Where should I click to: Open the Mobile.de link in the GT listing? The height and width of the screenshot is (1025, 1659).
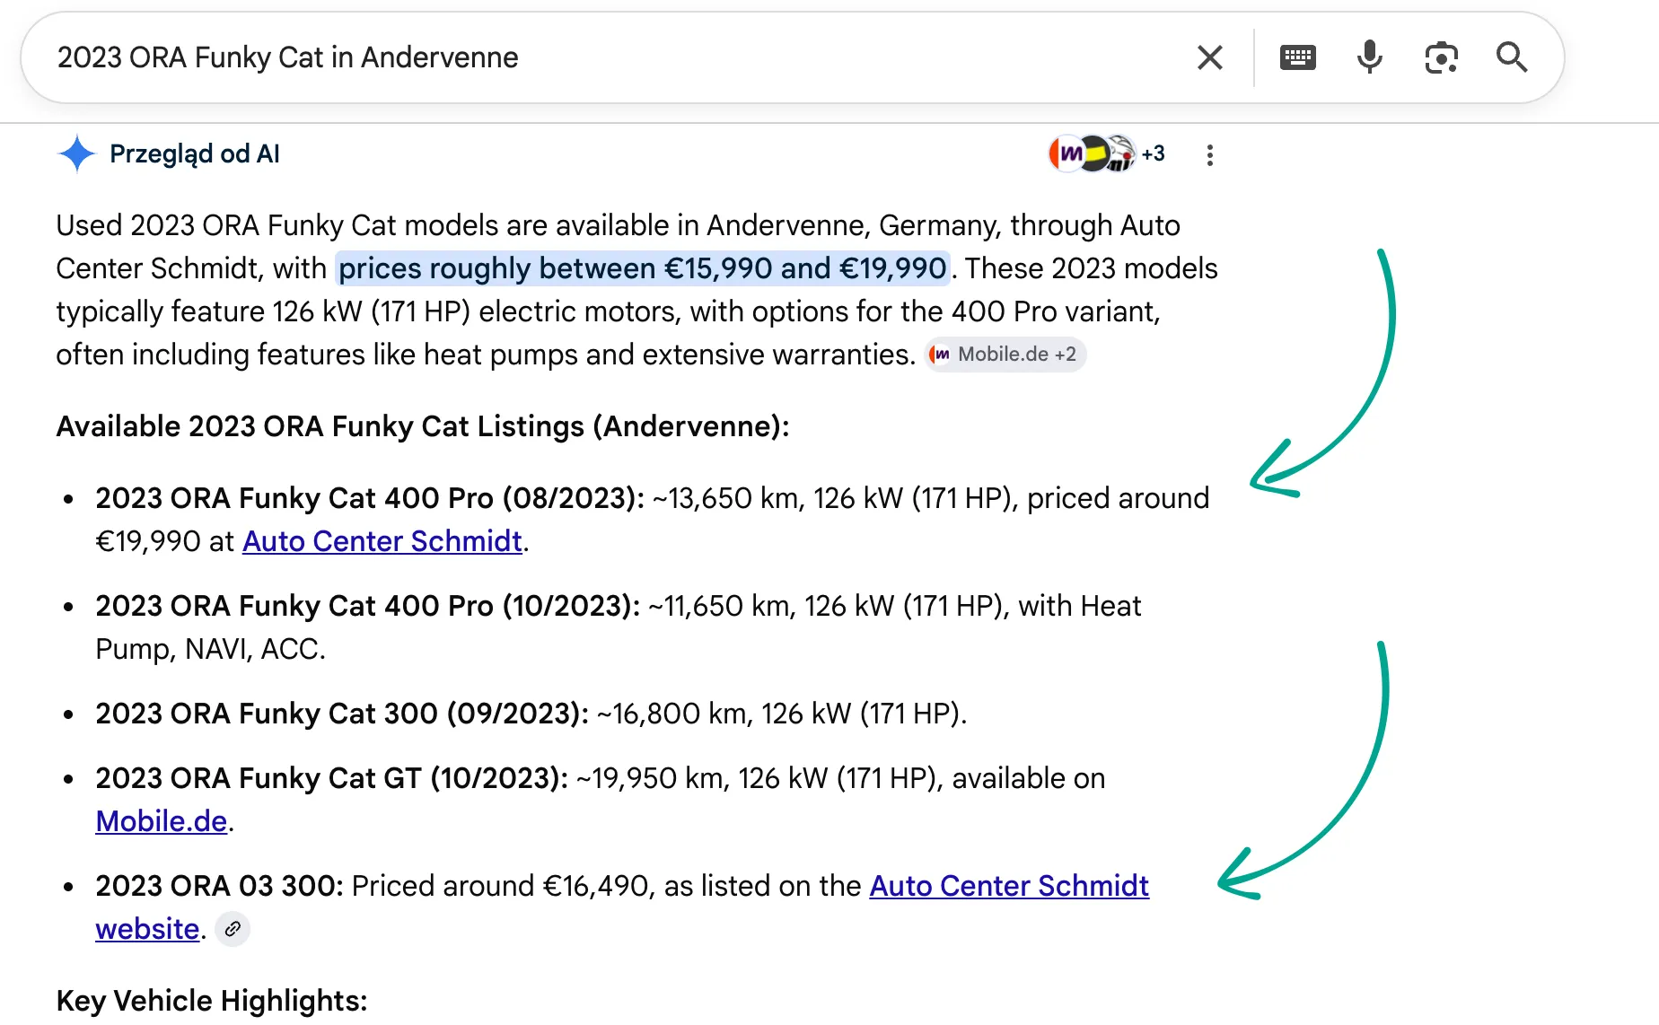click(162, 821)
